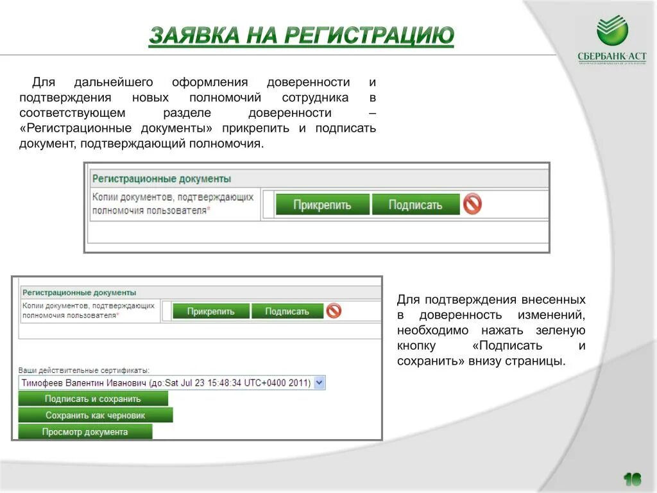The image size is (657, 493).
Task: Click Просмотр документа button
Action: [85, 431]
